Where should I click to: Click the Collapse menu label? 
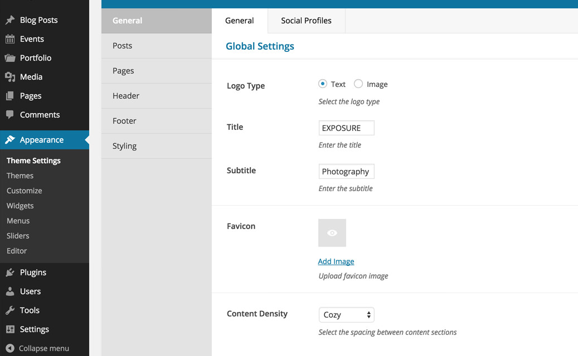44,348
